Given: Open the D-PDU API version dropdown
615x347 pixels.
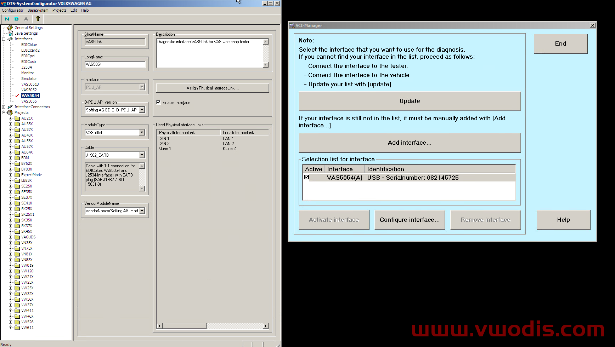Looking at the screenshot, I should [142, 110].
